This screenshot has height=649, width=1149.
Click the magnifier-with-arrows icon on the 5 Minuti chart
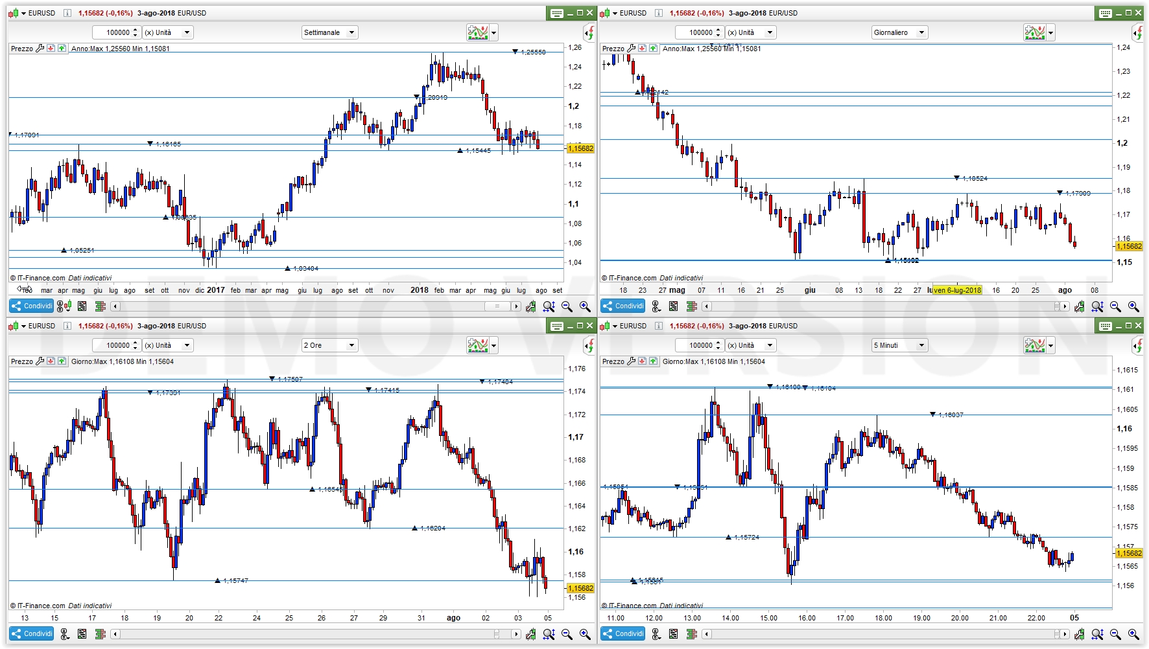[1097, 634]
